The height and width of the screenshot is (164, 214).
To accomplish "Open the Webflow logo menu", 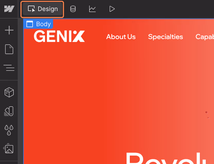I will pyautogui.click(x=9, y=9).
